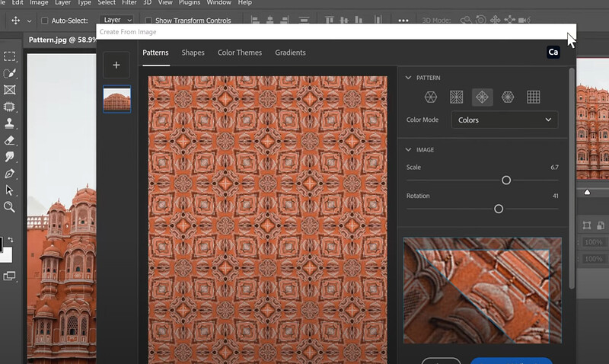Click align left edges icon
Image resolution: width=609 pixels, height=364 pixels.
tap(255, 20)
